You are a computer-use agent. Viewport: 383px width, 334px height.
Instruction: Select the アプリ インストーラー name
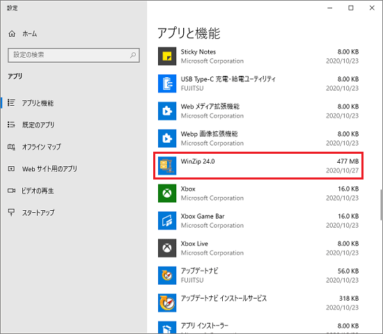click(x=205, y=326)
